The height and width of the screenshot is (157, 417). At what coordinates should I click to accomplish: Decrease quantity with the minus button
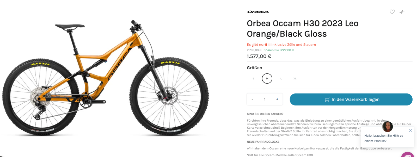[252, 99]
